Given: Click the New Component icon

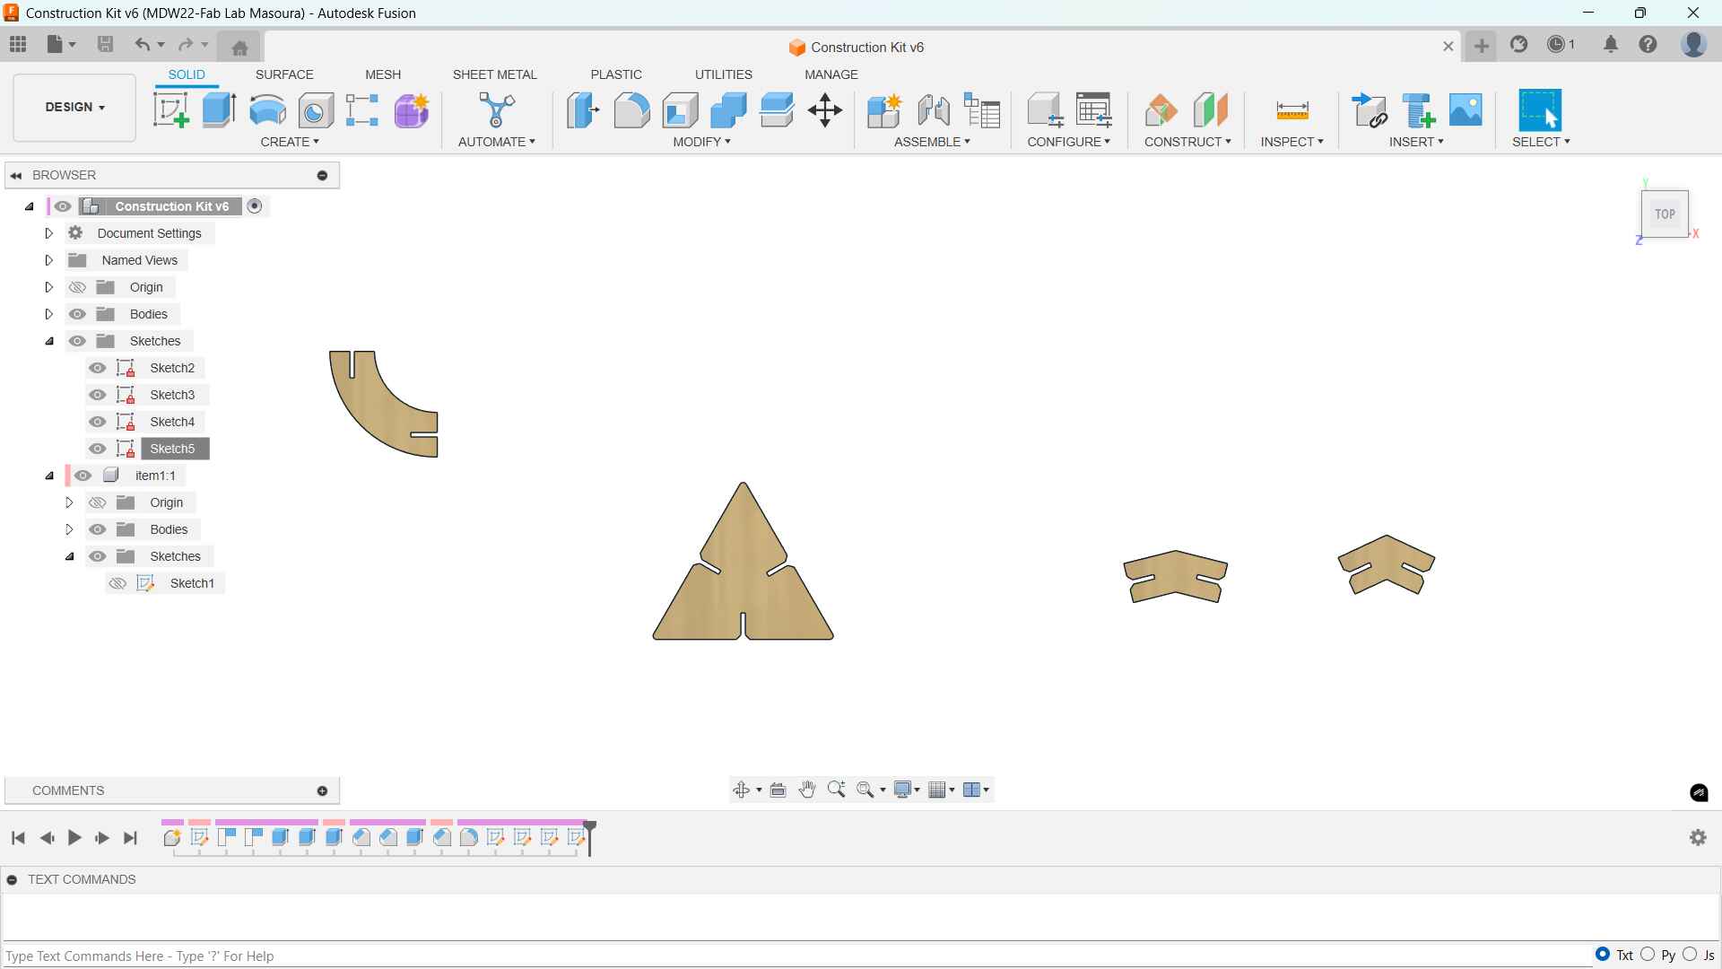Looking at the screenshot, I should [884, 110].
